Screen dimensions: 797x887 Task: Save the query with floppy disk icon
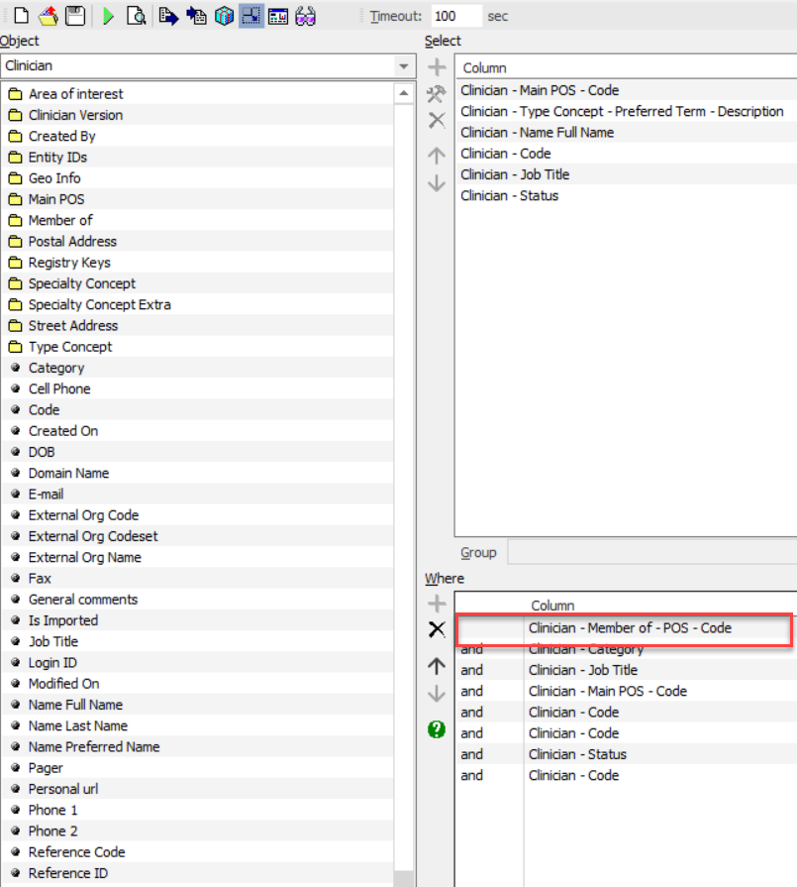[75, 15]
